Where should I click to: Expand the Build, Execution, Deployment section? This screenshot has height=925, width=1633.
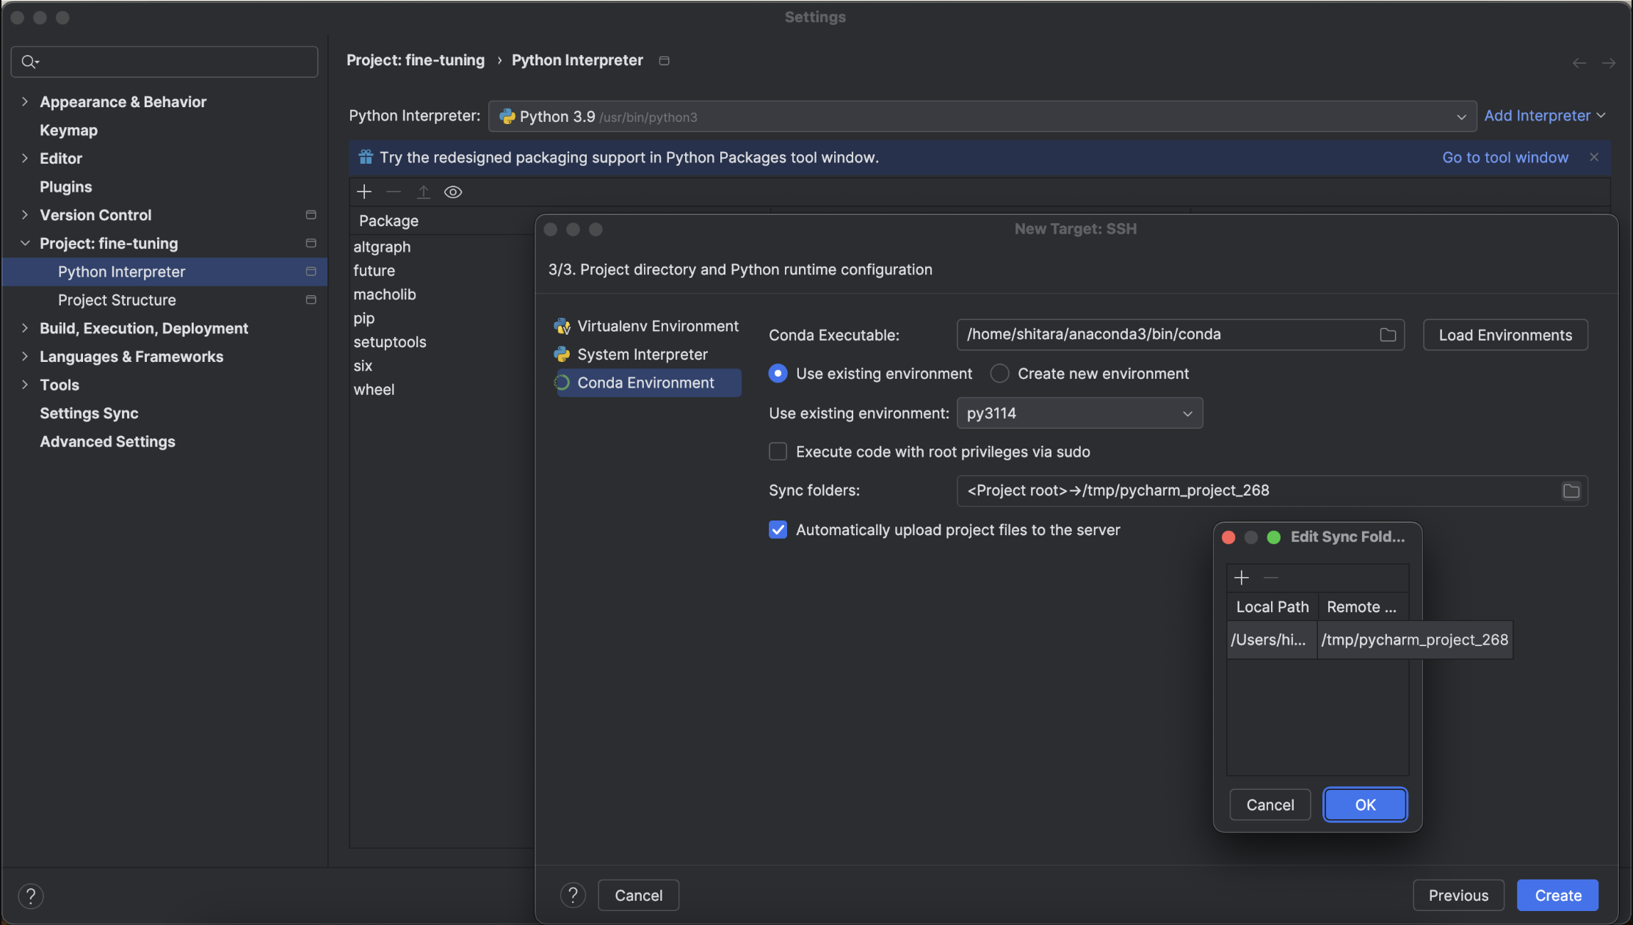pos(25,328)
